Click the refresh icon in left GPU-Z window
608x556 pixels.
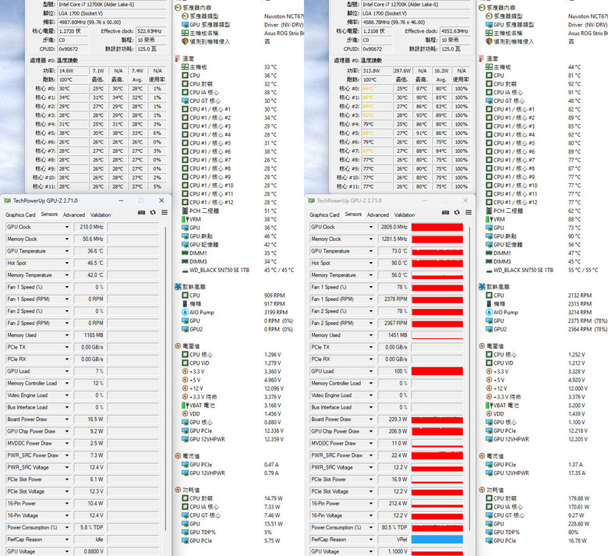pos(153,212)
